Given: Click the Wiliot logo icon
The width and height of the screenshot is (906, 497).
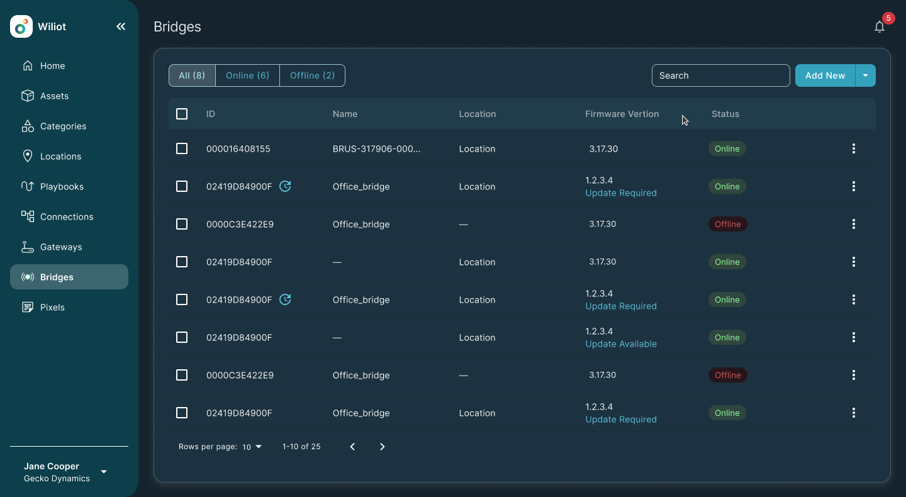Looking at the screenshot, I should pyautogui.click(x=21, y=26).
